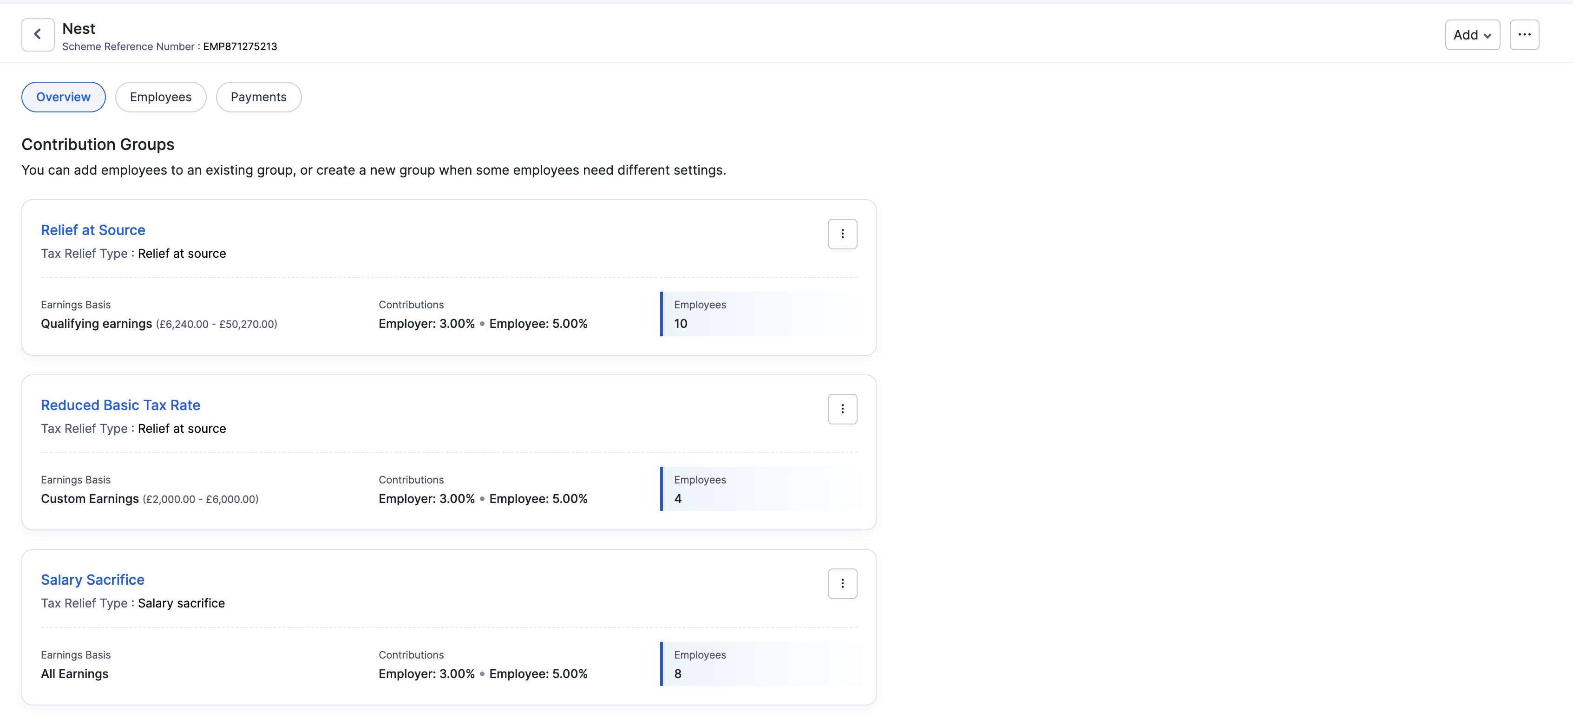The height and width of the screenshot is (718, 1573).
Task: Click the Nest scheme title
Action: 79,29
